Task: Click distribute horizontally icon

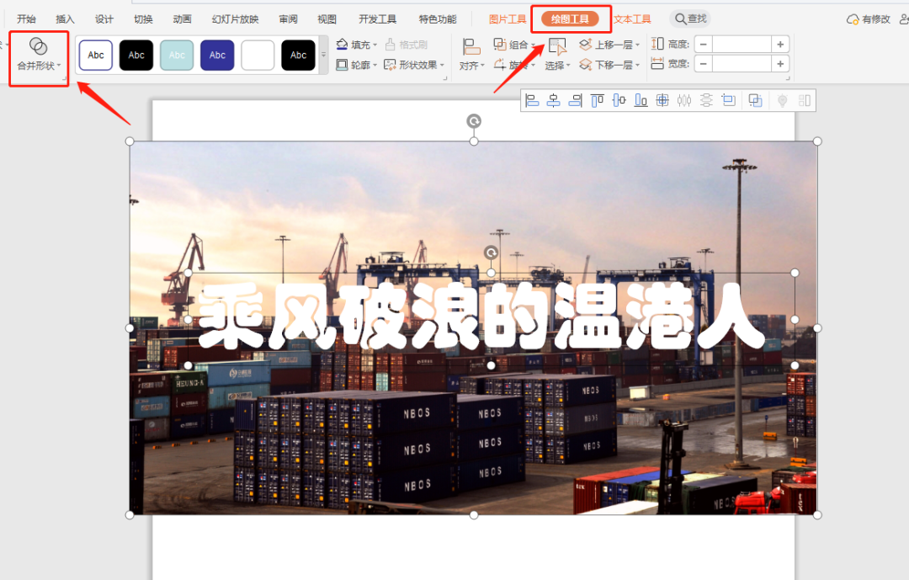Action: click(x=684, y=100)
